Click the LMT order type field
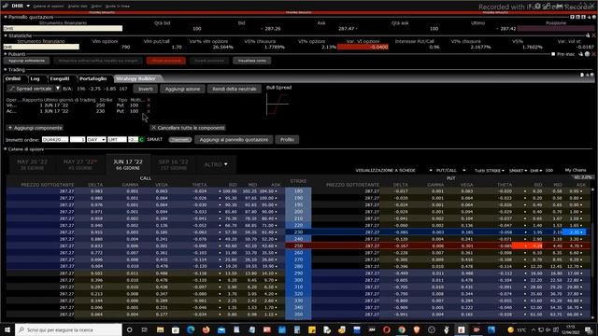 click(117, 139)
